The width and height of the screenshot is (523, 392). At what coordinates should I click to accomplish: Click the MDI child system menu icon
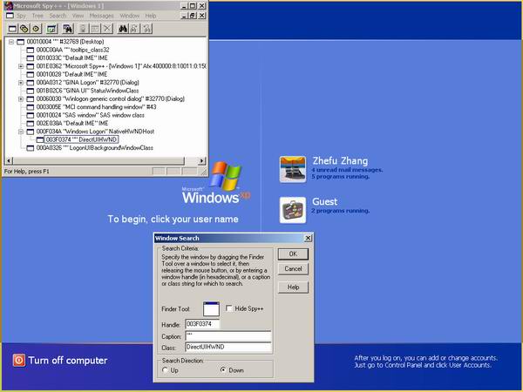coord(10,16)
